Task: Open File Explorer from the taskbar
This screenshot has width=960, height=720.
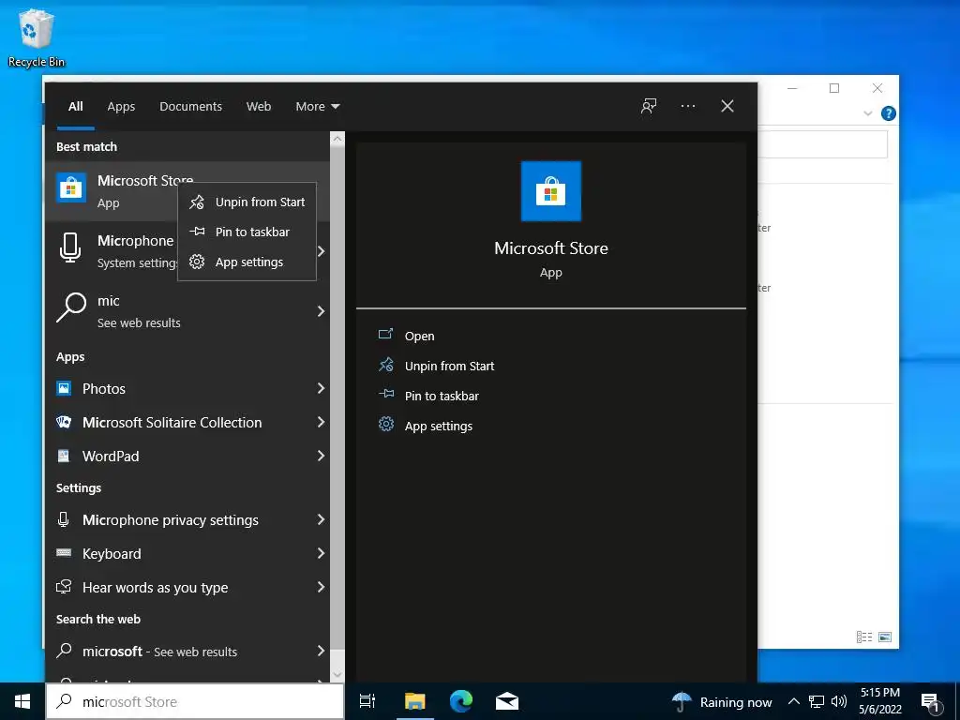Action: [414, 701]
